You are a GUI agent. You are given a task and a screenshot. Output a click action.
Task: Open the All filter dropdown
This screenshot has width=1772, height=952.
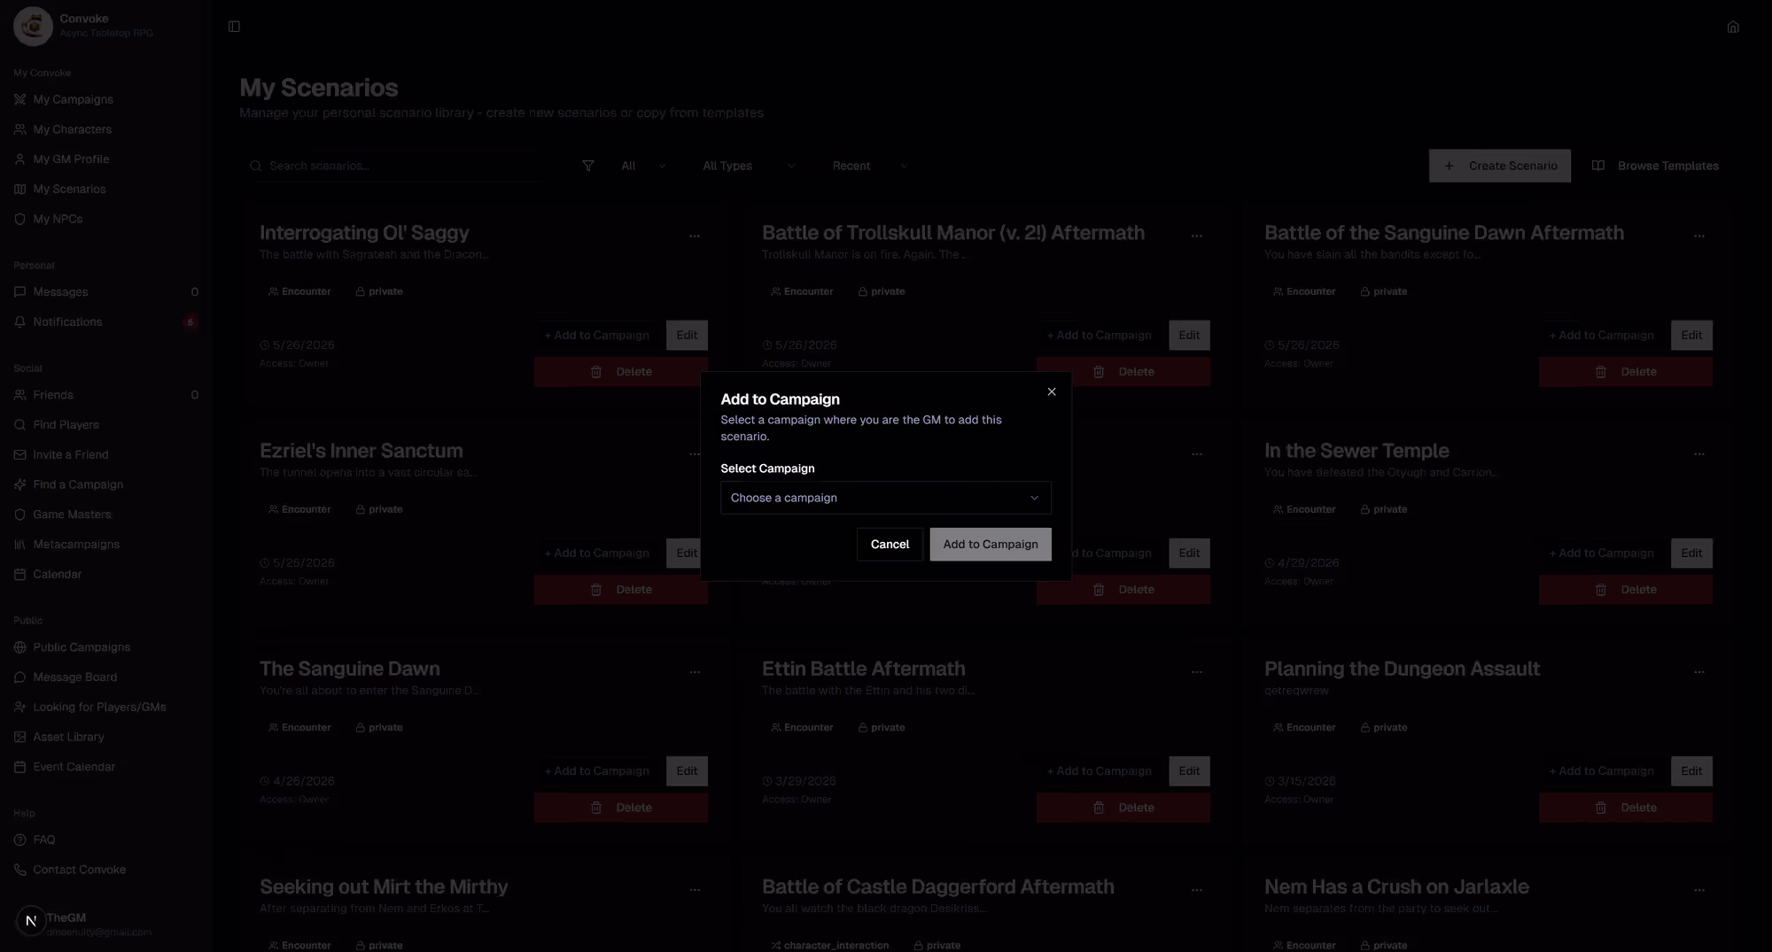click(643, 166)
